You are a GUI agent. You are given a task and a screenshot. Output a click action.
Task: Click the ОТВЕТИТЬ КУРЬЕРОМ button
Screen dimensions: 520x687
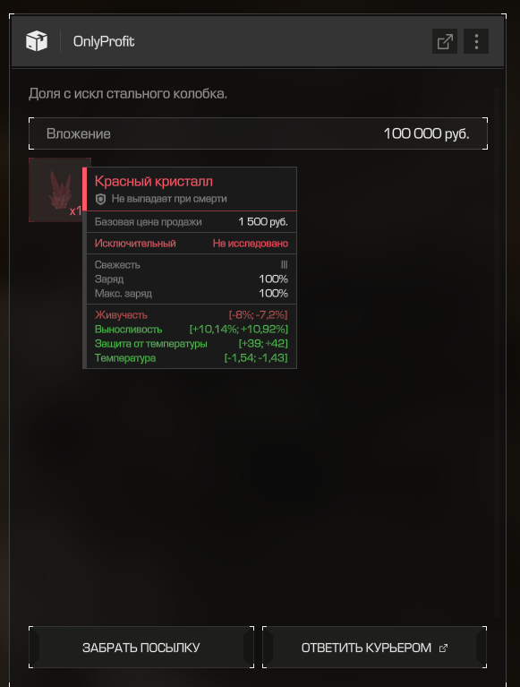[375, 648]
